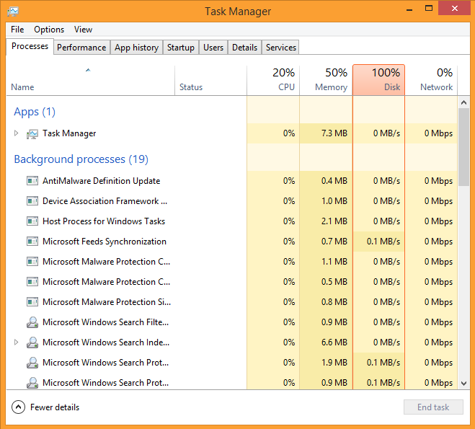Click the 7.3 MB memory value

coord(334,133)
